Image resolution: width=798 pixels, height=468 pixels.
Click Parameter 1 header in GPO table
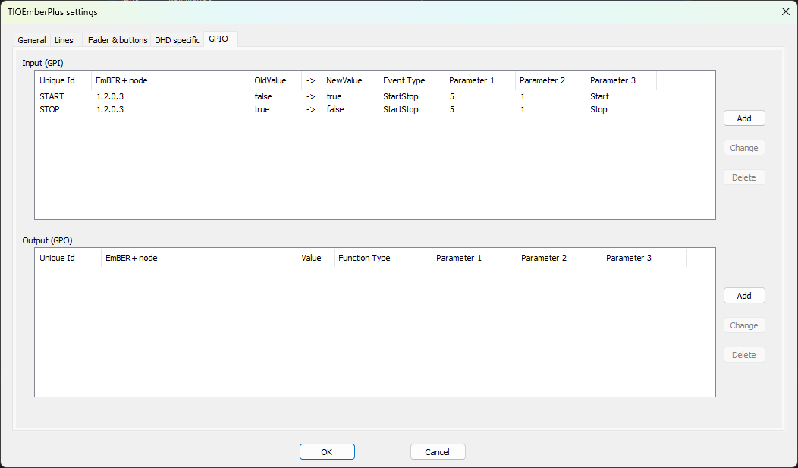coord(474,258)
